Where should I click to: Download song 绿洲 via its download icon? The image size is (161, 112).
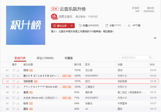pos(18,70)
